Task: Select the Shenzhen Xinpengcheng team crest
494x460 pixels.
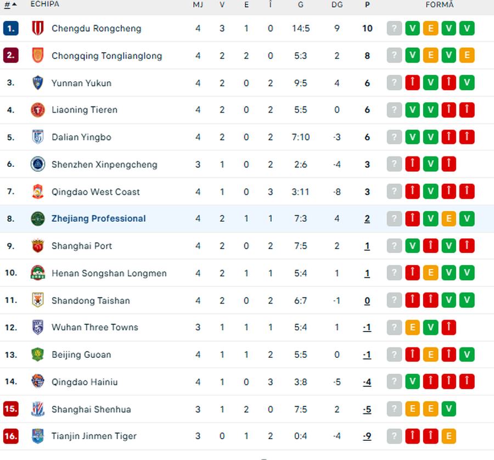Action: tap(37, 164)
